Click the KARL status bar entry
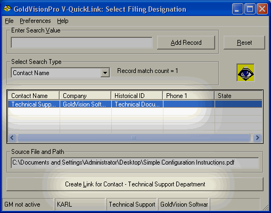 (80, 204)
